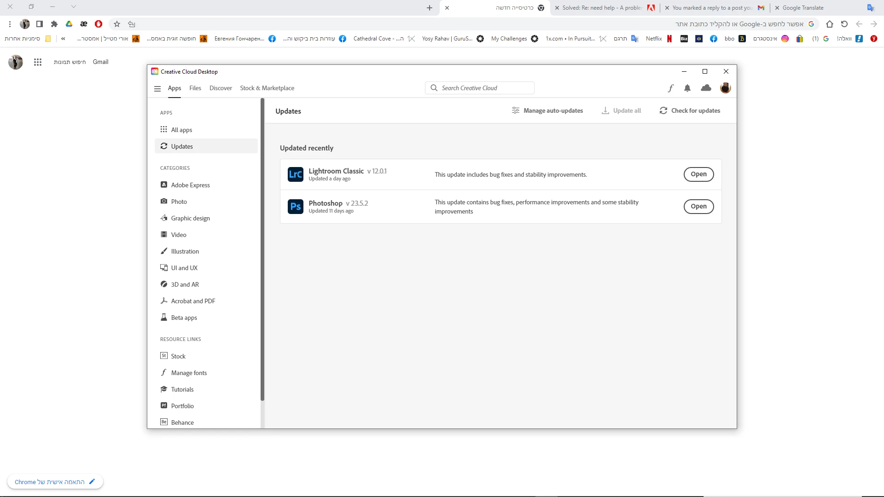Click the Search Creative Cloud field
Image resolution: width=884 pixels, height=497 pixels.
[x=479, y=88]
